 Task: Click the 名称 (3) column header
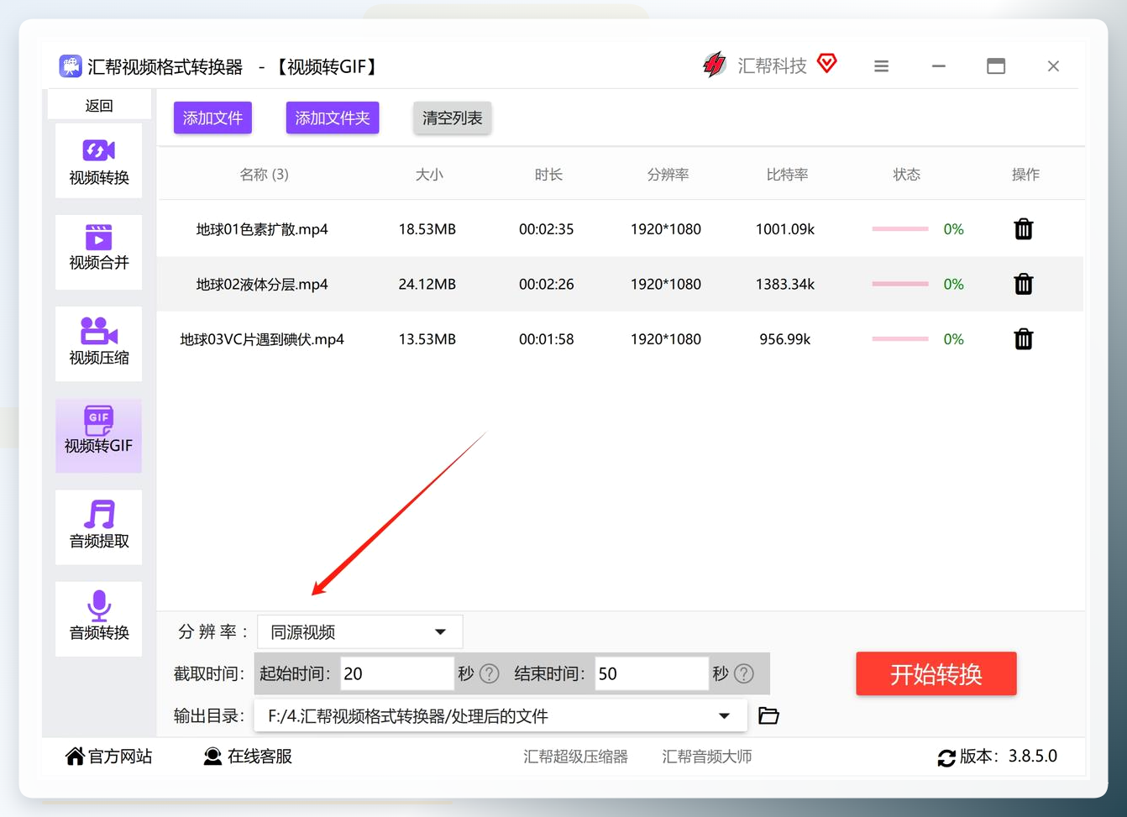pyautogui.click(x=264, y=175)
